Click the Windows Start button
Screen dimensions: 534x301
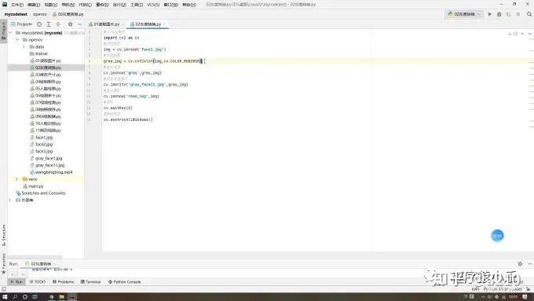(5, 297)
